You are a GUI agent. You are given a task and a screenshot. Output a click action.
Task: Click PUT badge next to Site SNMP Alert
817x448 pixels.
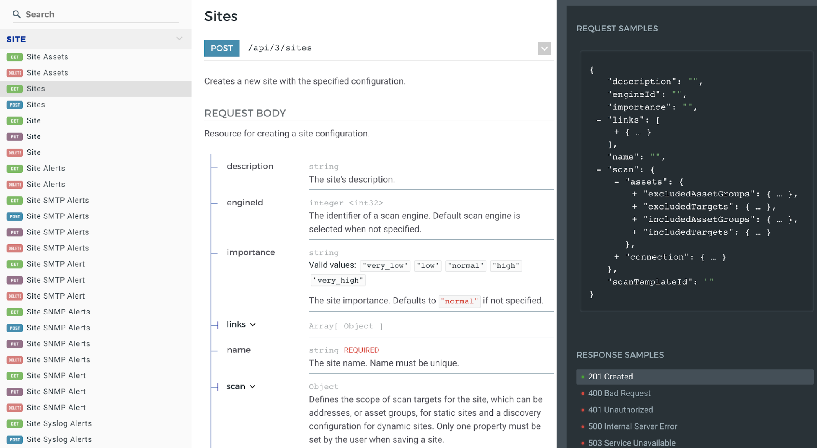click(15, 392)
